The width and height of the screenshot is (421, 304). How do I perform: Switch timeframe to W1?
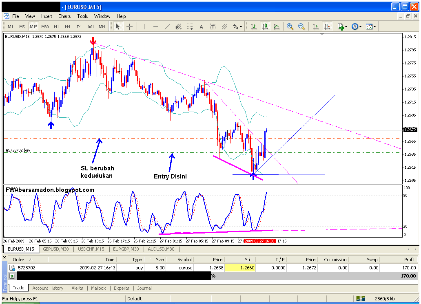[x=91, y=26]
